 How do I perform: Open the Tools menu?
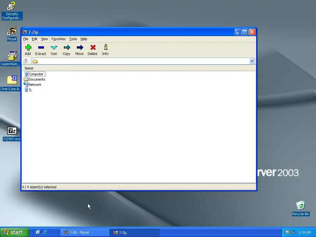[x=73, y=39]
